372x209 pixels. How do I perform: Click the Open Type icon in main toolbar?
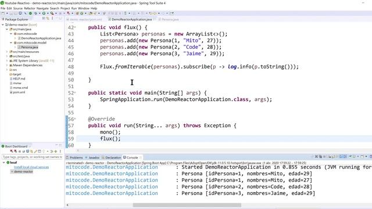pyautogui.click(x=91, y=13)
